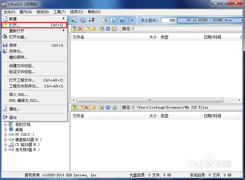Create new folder in local pane toolbar
The height and width of the screenshot is (180, 245).
coord(80,108)
